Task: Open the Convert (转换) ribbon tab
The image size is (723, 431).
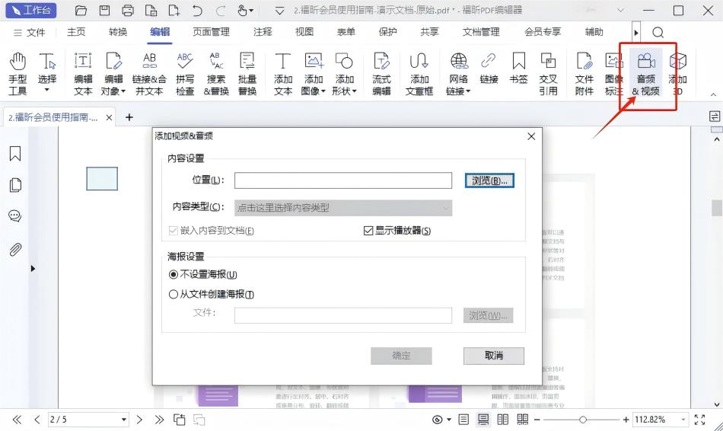Action: (x=118, y=32)
